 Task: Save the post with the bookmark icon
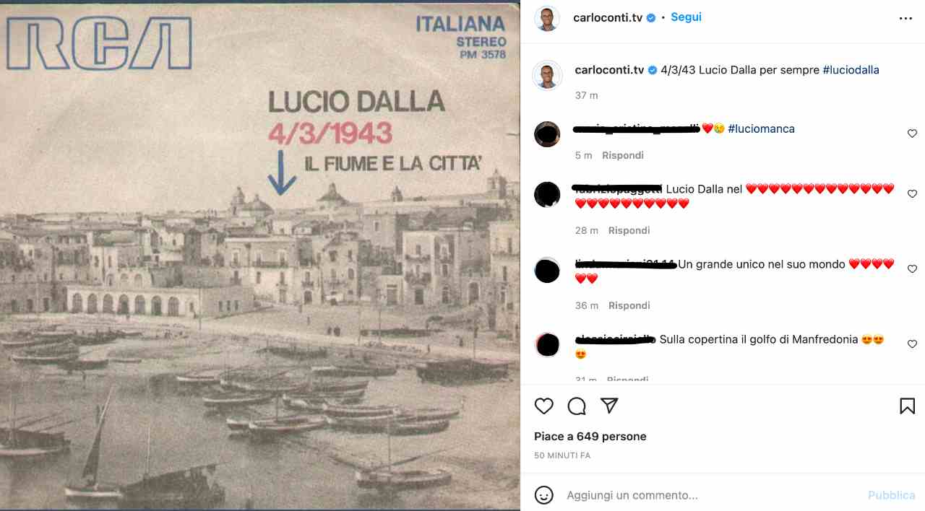907,406
